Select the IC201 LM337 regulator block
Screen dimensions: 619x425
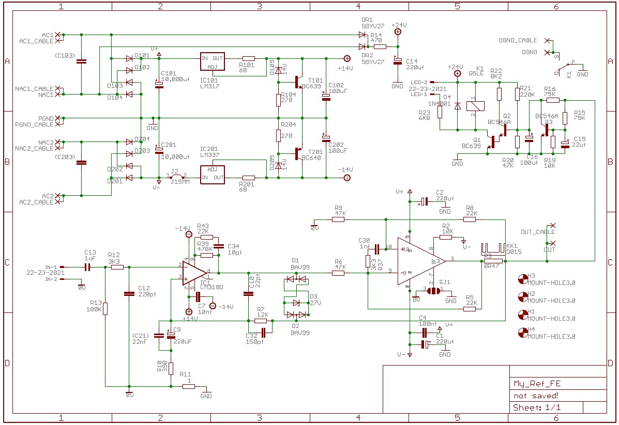(x=213, y=175)
